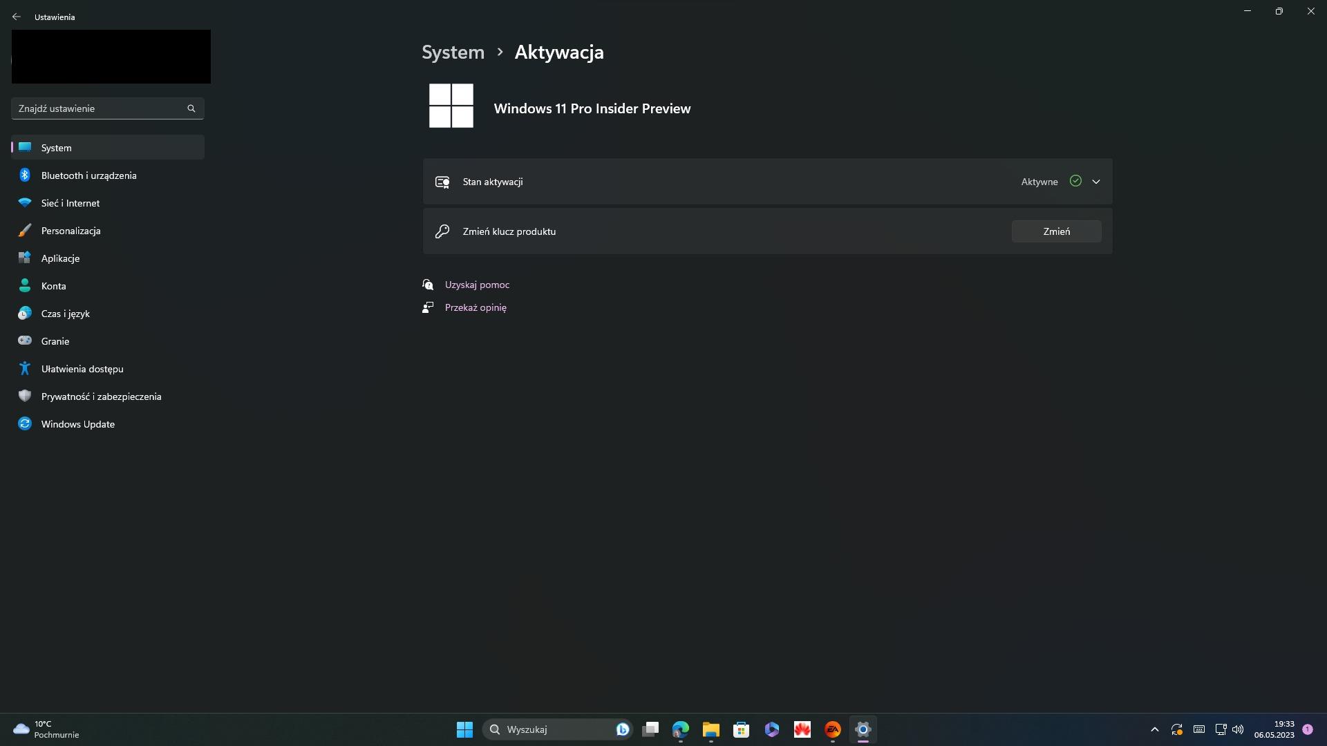Open Konta settings page
The width and height of the screenshot is (1327, 746).
pos(108,286)
